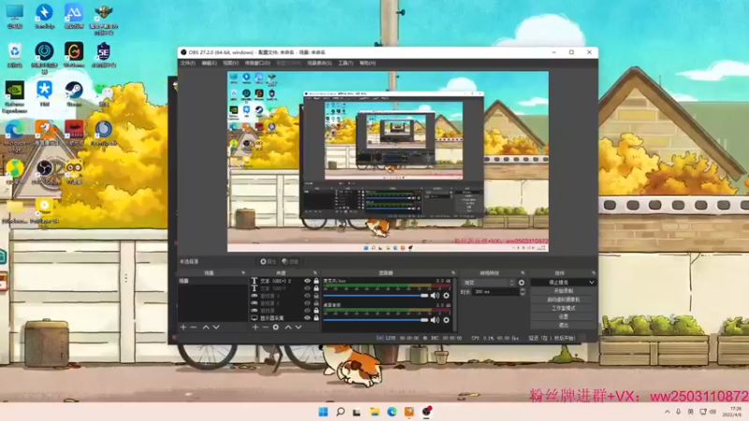Click the Windows Start button on the taskbar

point(323,412)
